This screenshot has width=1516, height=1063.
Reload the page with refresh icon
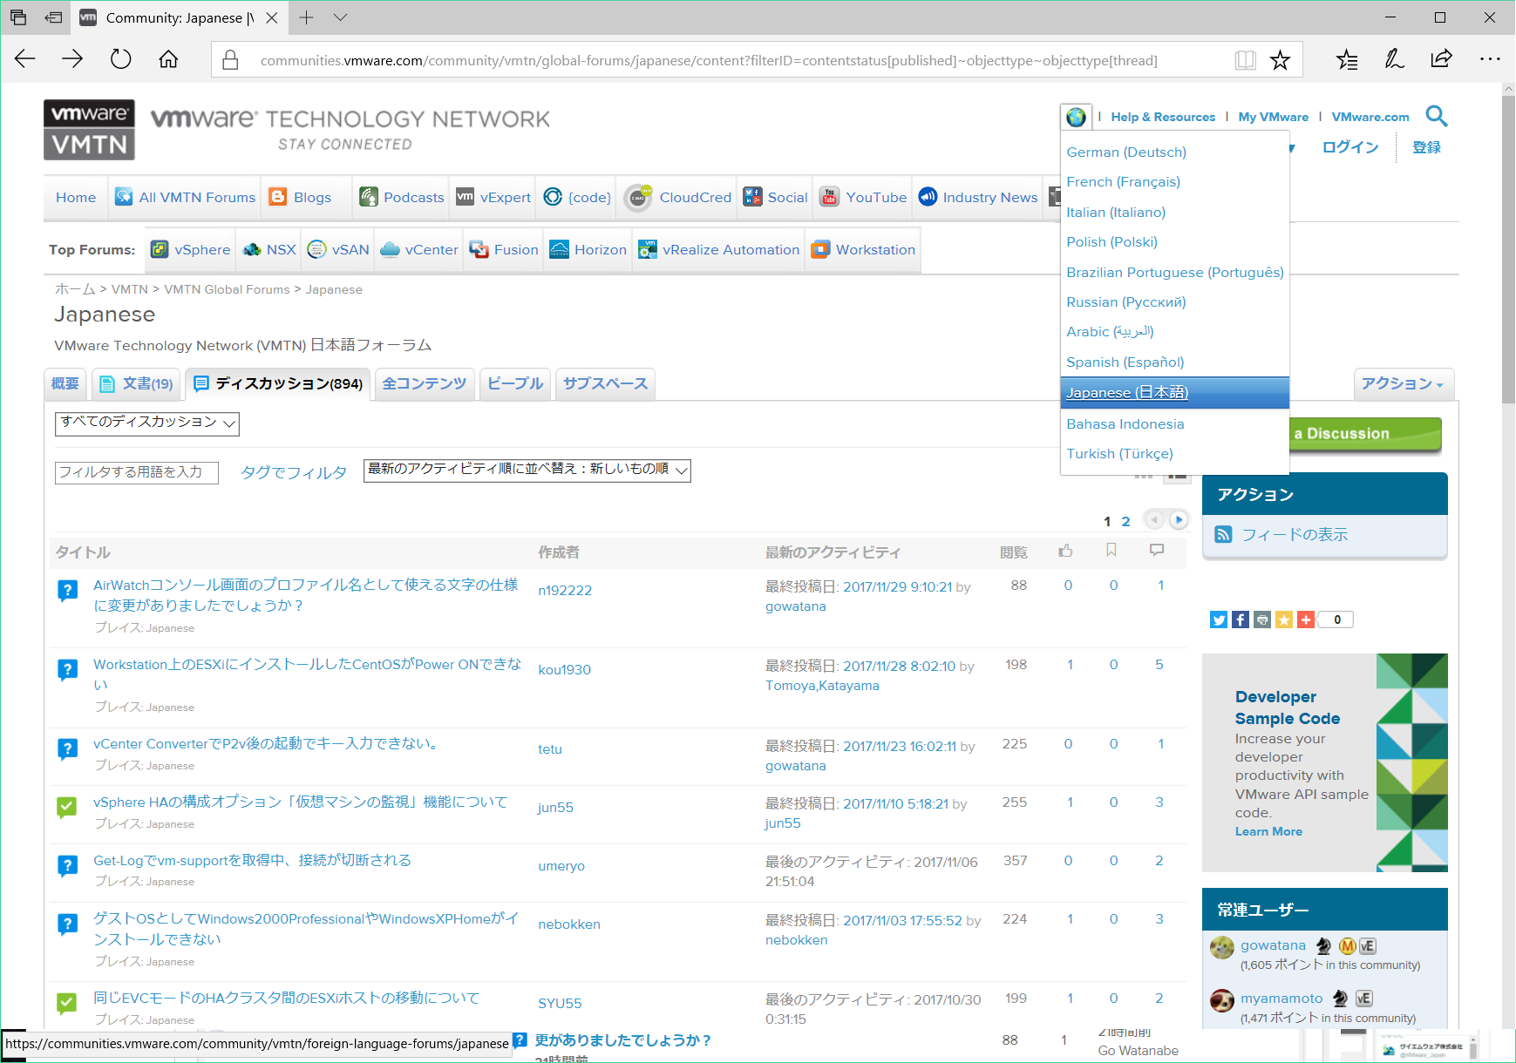[x=120, y=59]
